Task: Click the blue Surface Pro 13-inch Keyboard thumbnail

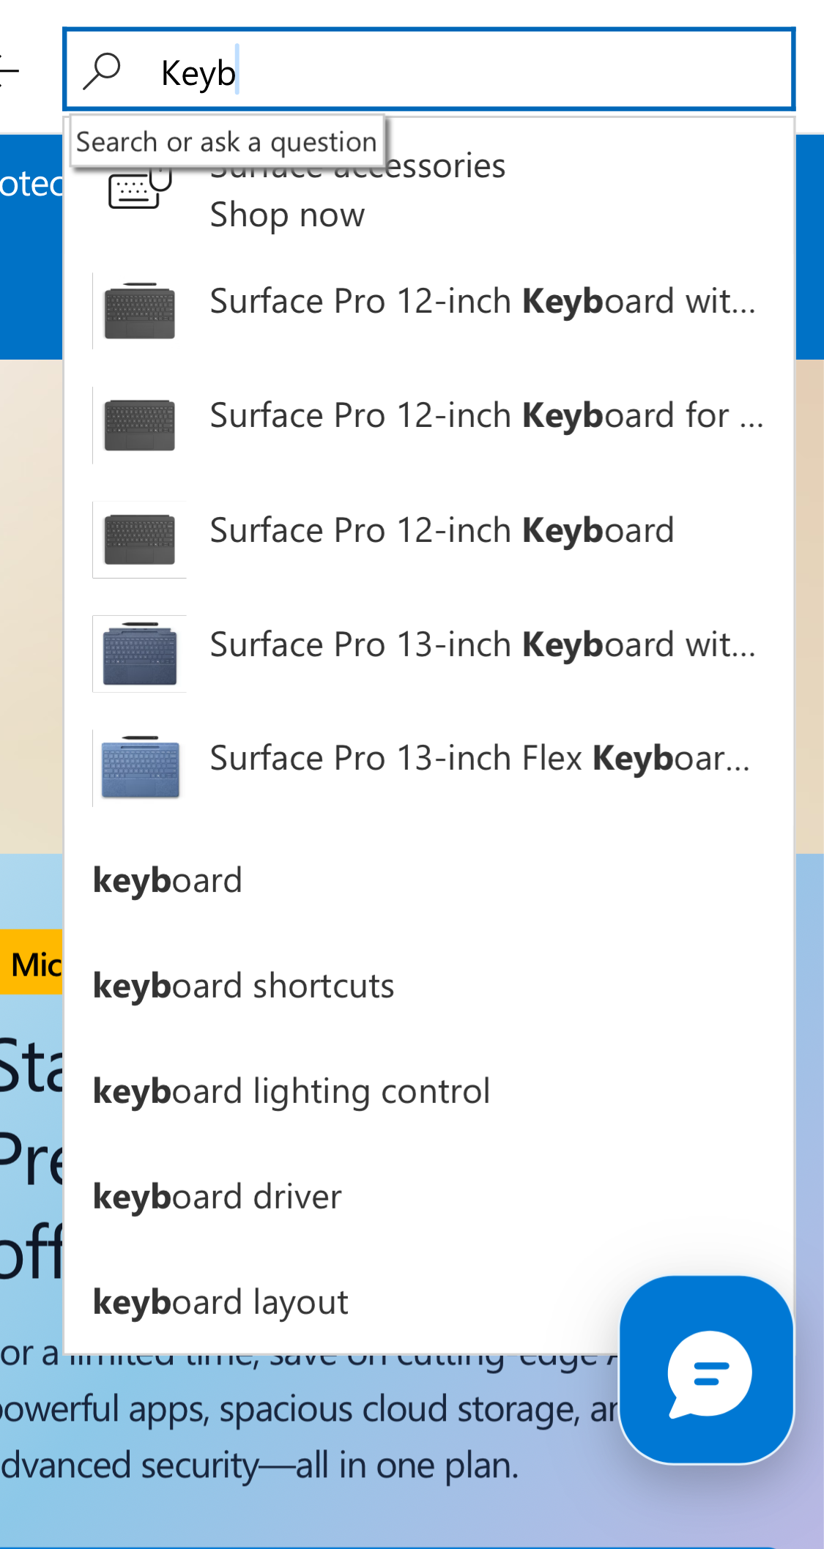Action: click(139, 652)
